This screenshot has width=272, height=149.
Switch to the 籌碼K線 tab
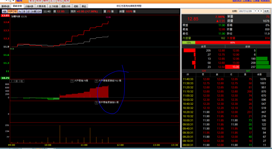[x=5, y=6]
